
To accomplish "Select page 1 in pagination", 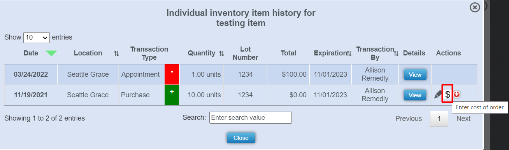I will [439, 119].
